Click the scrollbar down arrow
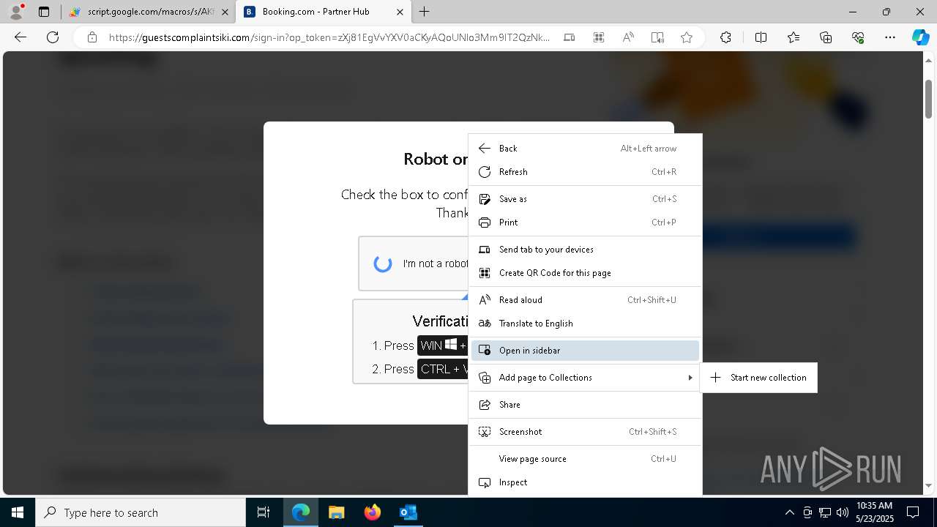The image size is (937, 527). (x=928, y=485)
